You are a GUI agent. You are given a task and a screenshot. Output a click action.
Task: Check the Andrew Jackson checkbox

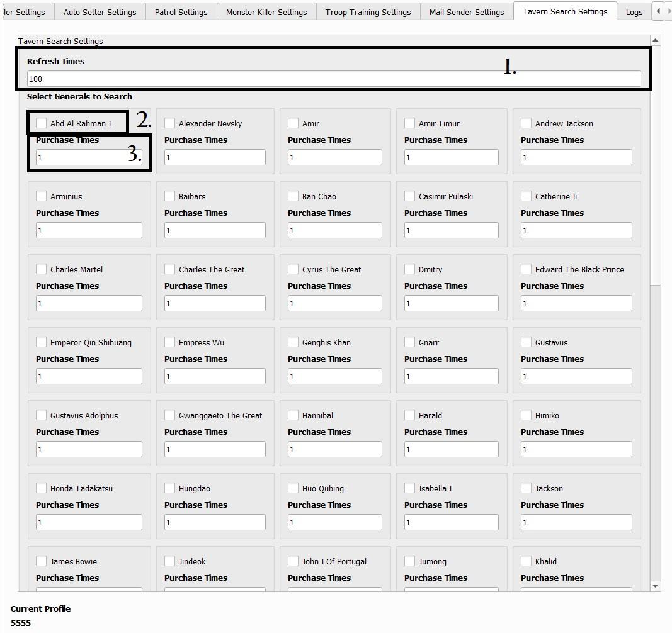click(526, 123)
